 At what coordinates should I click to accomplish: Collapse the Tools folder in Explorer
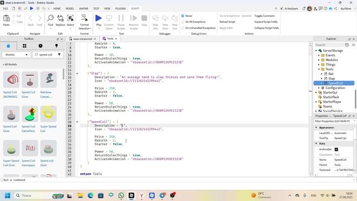(x=319, y=69)
